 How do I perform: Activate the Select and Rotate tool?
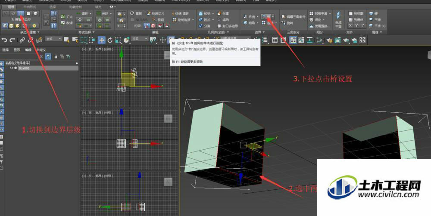[110, 40]
